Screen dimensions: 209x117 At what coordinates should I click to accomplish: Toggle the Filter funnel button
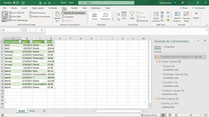tap(132, 16)
